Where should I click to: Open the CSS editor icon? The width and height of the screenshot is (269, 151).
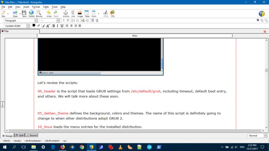[113, 13]
